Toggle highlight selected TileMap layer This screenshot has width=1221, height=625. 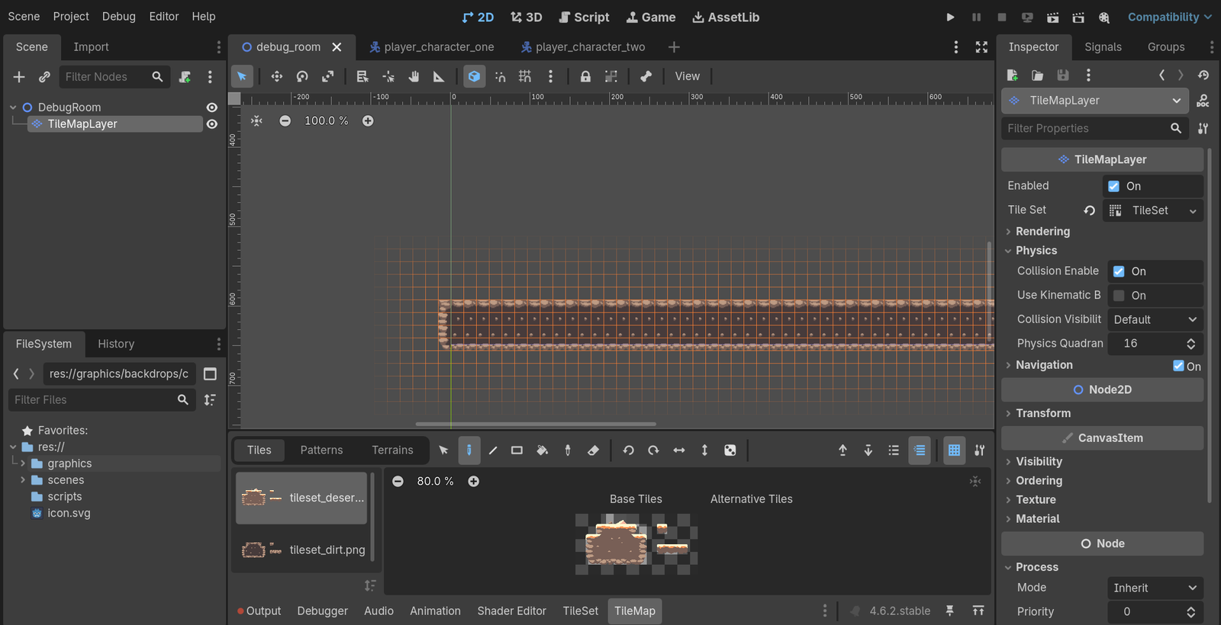[x=920, y=450]
